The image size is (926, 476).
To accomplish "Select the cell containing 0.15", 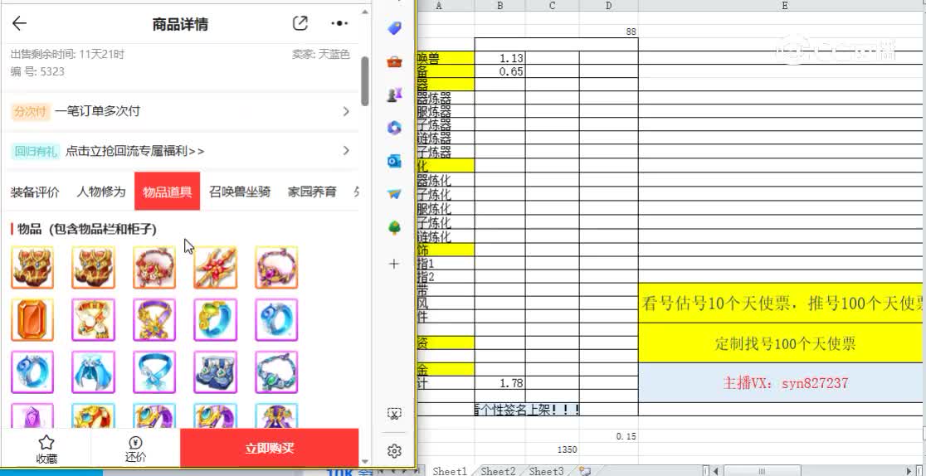I will click(x=608, y=436).
